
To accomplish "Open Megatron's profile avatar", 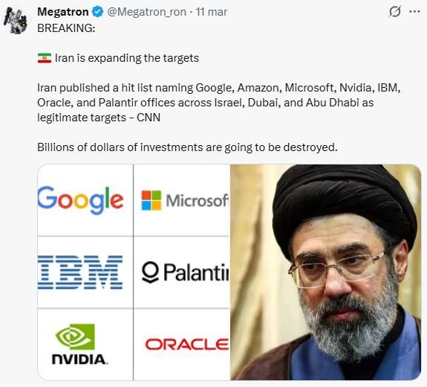I will coord(16,21).
